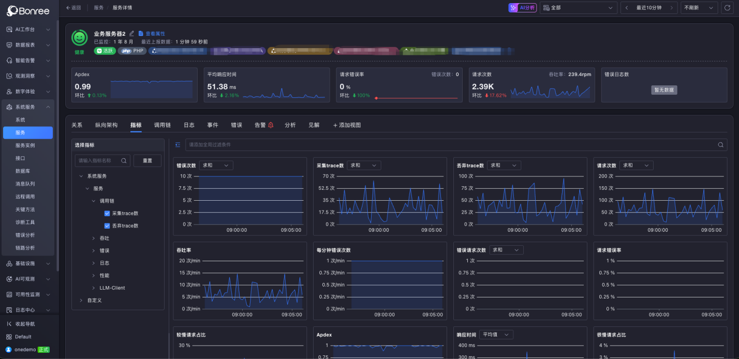739x359 pixels.
Task: Uncheck 采集trace数 checkbox
Action: click(x=107, y=213)
